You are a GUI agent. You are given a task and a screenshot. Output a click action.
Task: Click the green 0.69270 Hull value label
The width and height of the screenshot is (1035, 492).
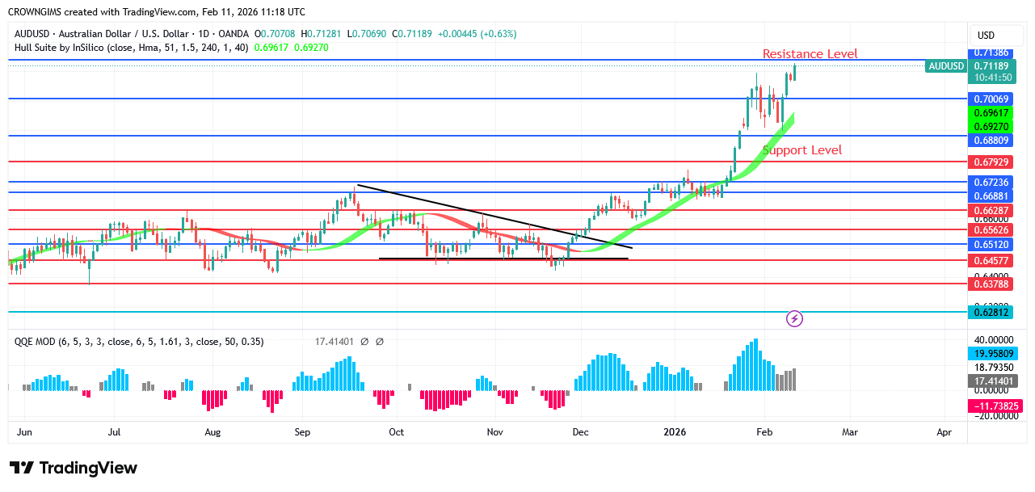pyautogui.click(x=991, y=127)
